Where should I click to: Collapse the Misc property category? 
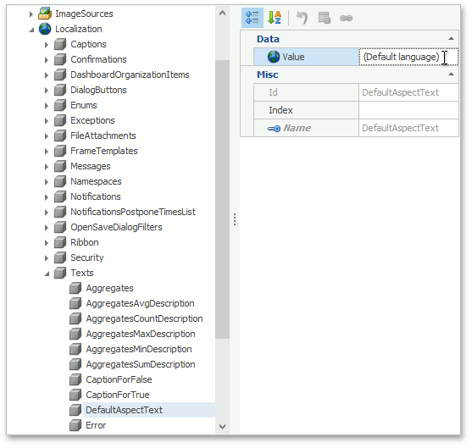coord(451,74)
